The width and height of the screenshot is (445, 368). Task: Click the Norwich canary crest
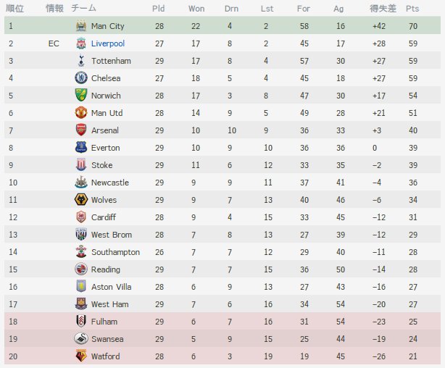pyautogui.click(x=81, y=96)
